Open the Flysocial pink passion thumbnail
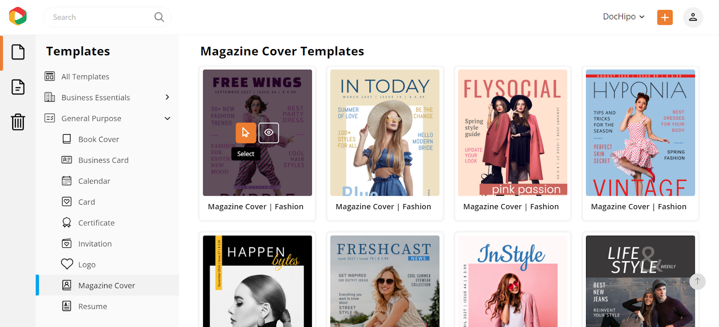Screen dimensions: 719x327 click(x=513, y=133)
